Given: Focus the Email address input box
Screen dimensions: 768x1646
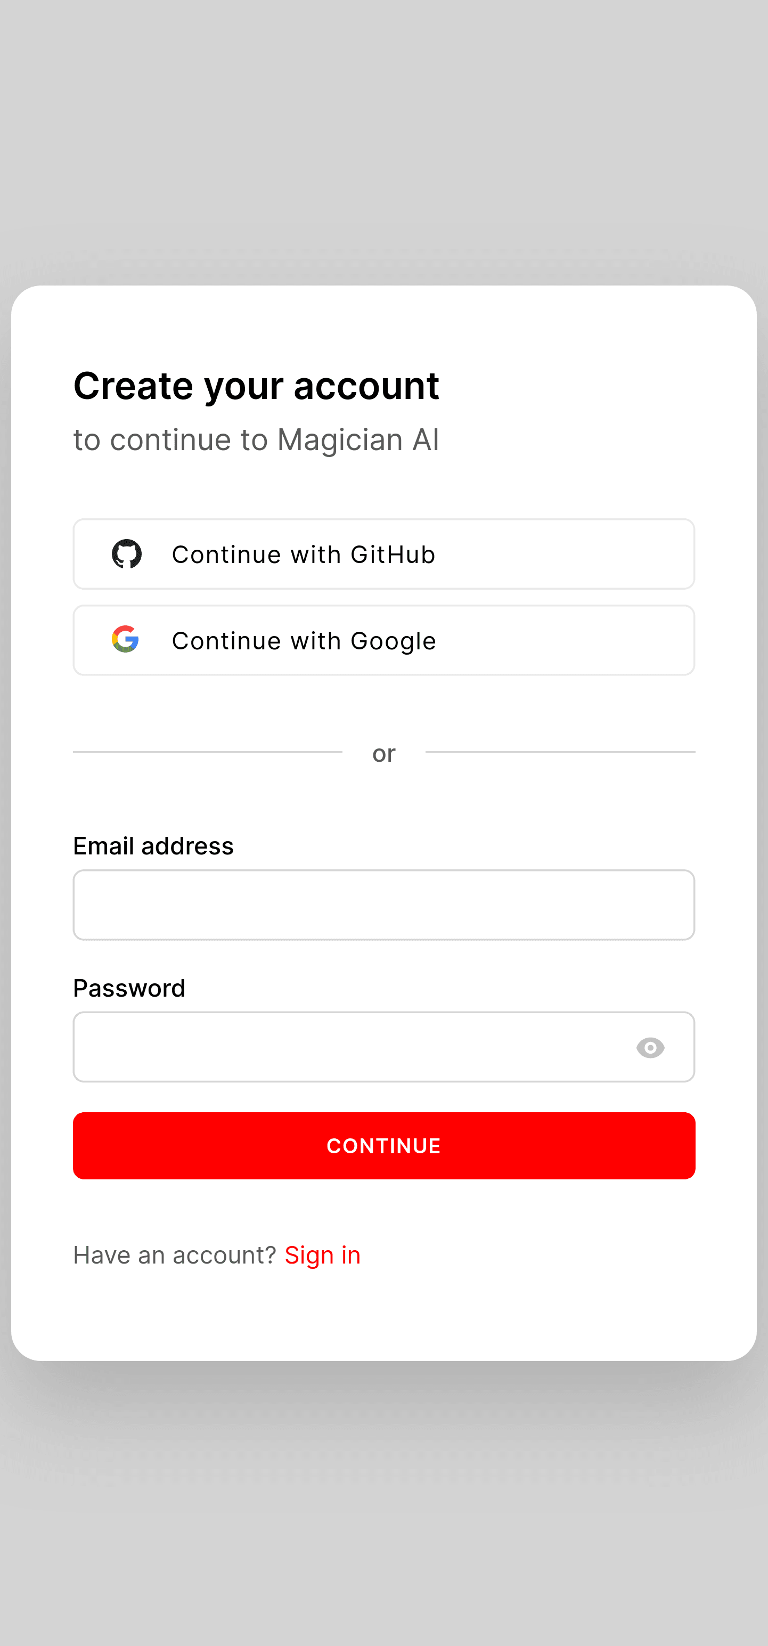Looking at the screenshot, I should click(x=384, y=905).
